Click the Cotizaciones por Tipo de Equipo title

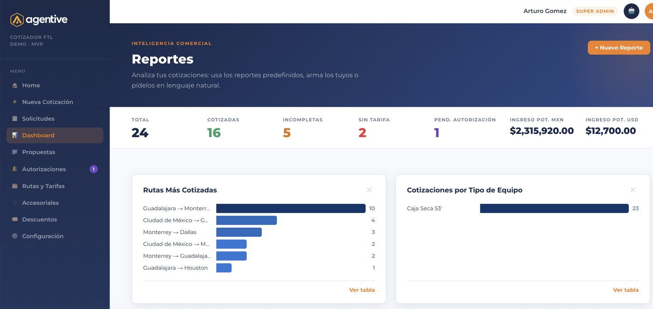(x=465, y=190)
